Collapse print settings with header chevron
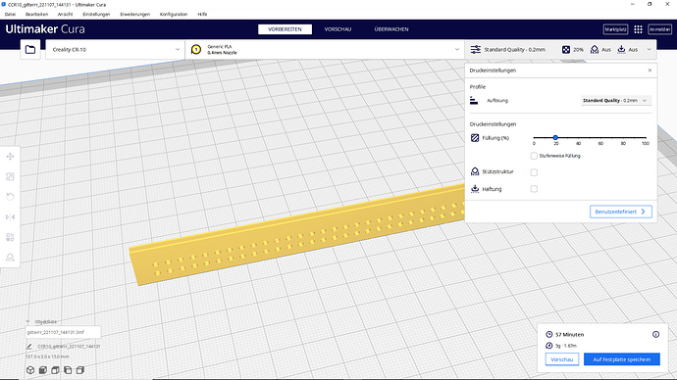Image resolution: width=677 pixels, height=380 pixels. tap(649, 50)
